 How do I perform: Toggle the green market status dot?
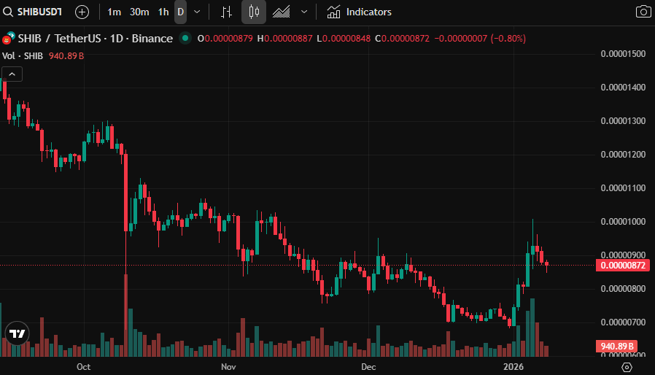point(185,38)
